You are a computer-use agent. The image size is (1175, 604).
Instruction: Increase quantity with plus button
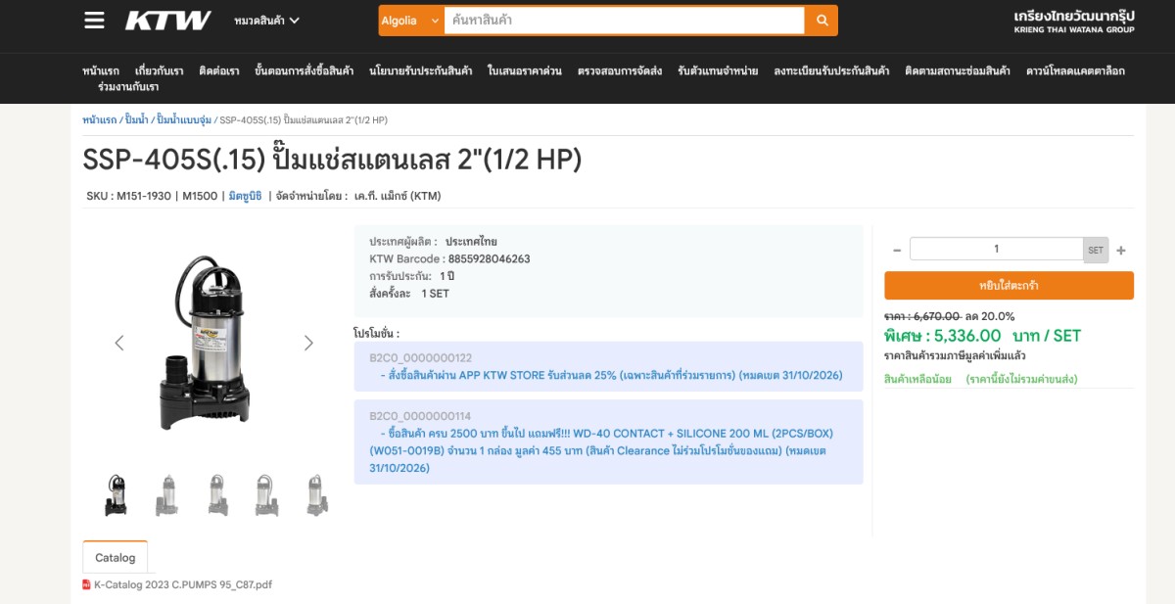point(1121,250)
